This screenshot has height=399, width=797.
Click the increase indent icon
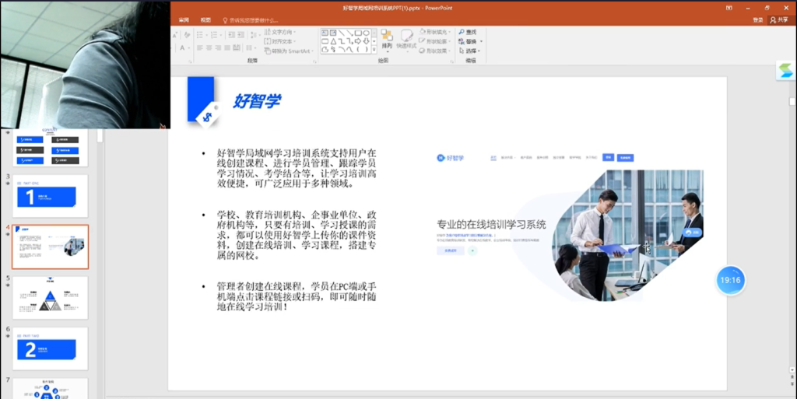tap(241, 34)
